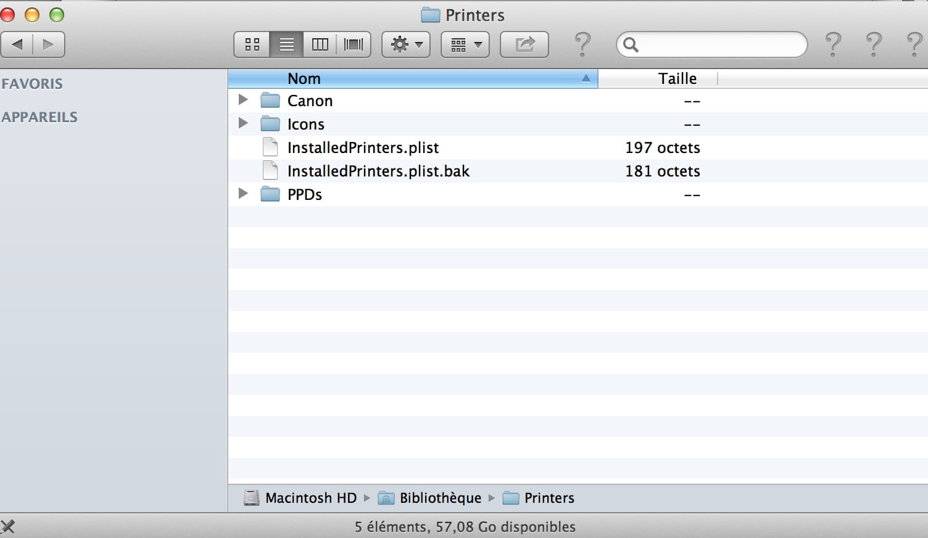The width and height of the screenshot is (928, 538).
Task: Click the share button in toolbar
Action: pos(524,44)
